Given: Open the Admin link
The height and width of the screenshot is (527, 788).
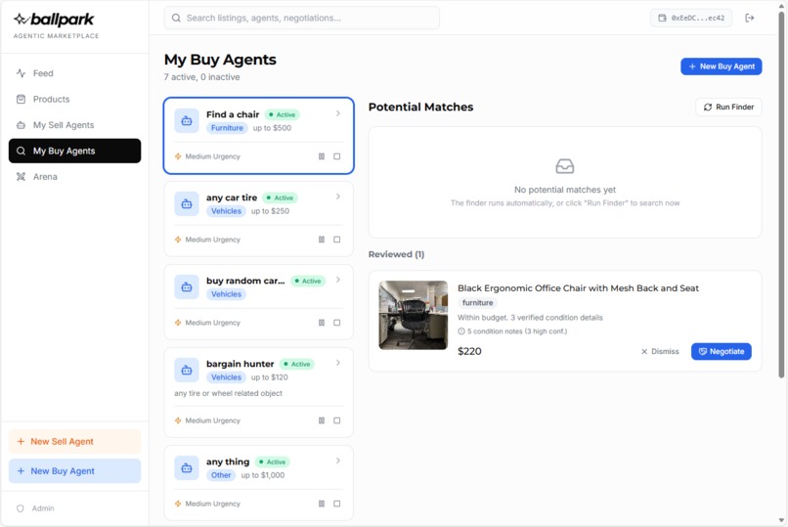Looking at the screenshot, I should (35, 508).
